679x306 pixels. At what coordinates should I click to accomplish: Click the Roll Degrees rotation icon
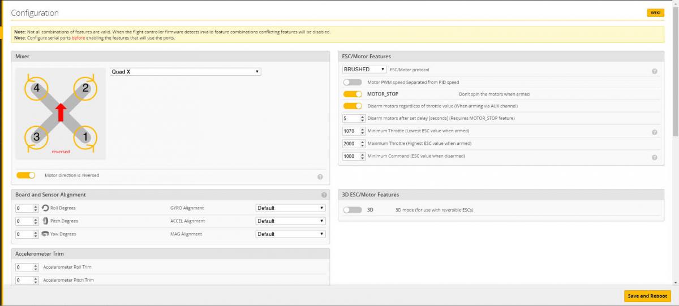tap(45, 208)
